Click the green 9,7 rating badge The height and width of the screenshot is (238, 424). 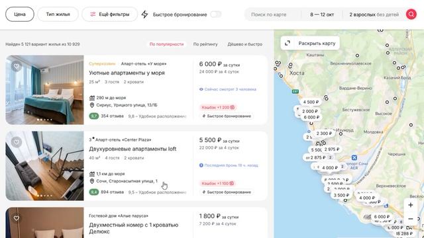click(94, 116)
